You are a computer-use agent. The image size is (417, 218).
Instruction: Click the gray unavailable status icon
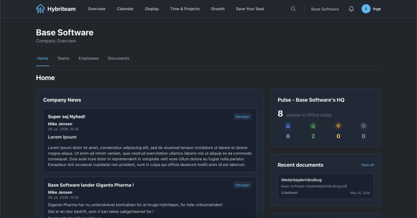point(364,126)
